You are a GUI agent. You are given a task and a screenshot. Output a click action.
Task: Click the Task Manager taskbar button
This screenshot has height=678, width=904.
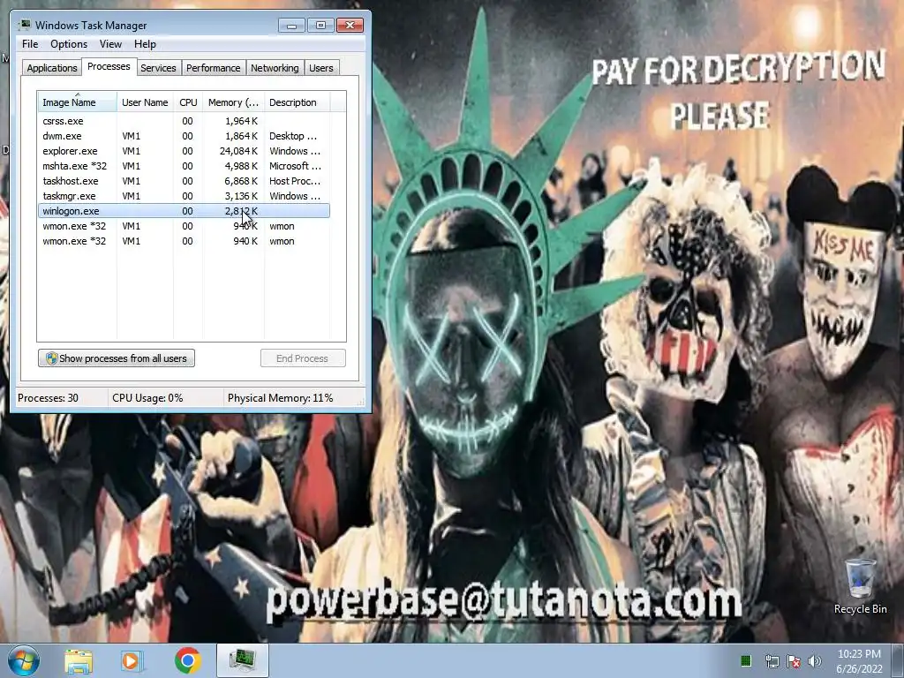point(242,660)
